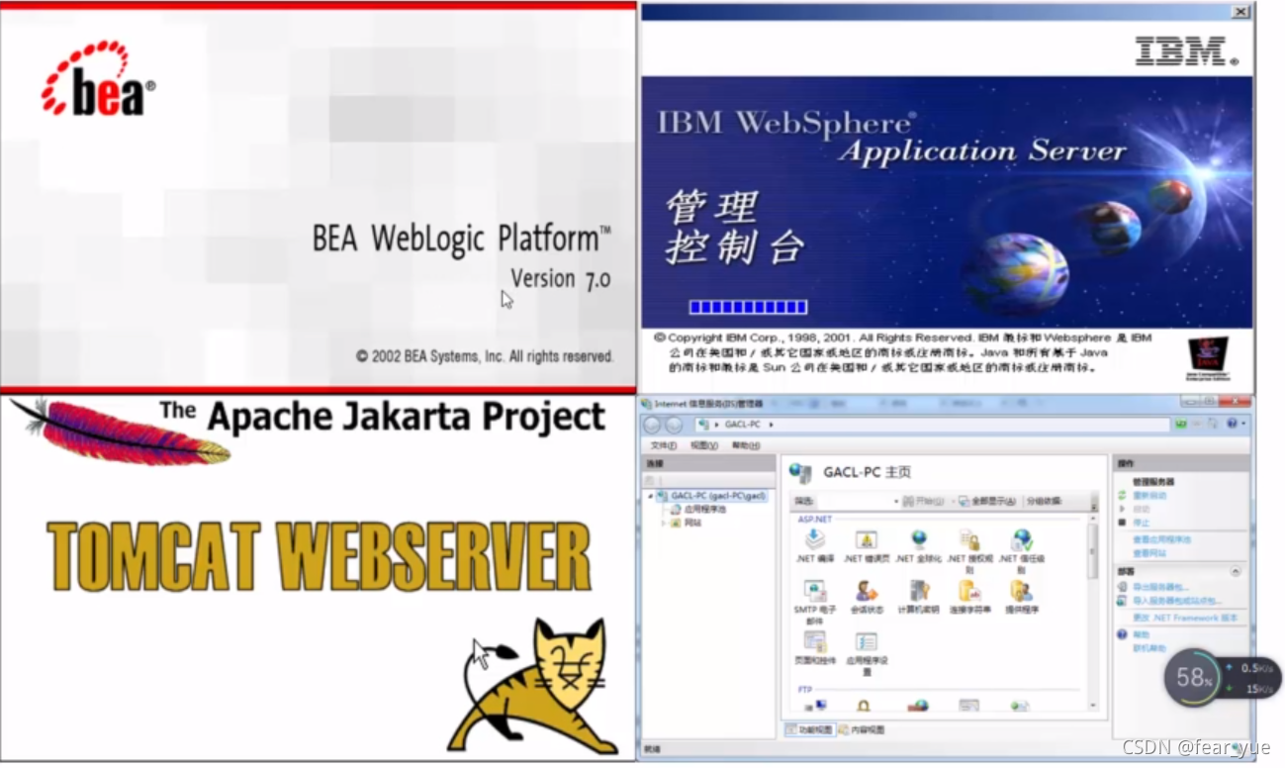Open the 计算机密钥 icon
This screenshot has height=768, width=1285.
point(920,591)
